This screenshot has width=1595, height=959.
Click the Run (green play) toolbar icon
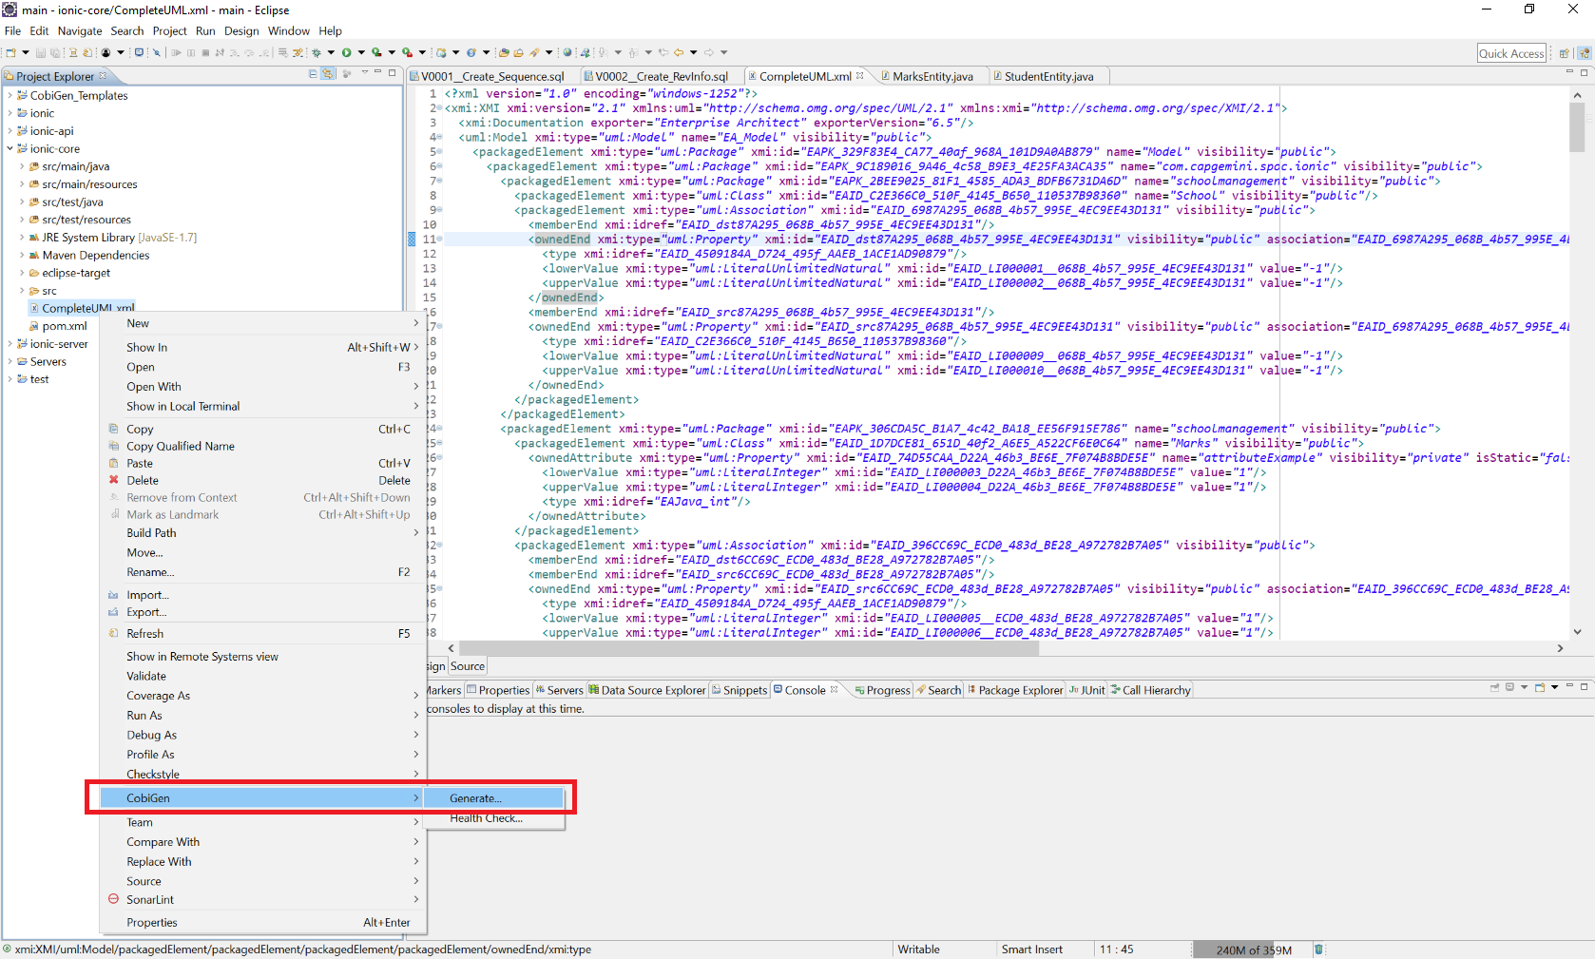click(x=347, y=53)
